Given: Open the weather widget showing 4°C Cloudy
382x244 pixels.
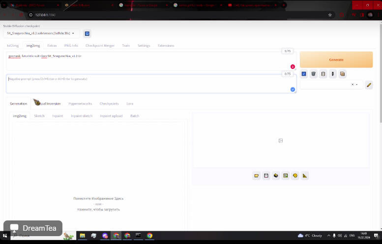Looking at the screenshot, I should [310, 236].
